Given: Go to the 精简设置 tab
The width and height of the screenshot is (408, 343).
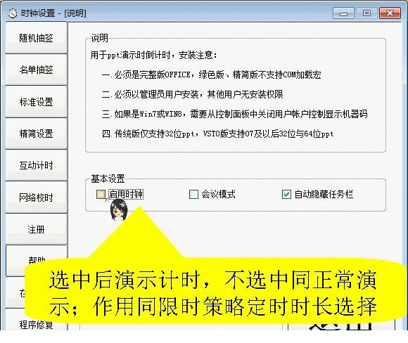Looking at the screenshot, I should [36, 134].
